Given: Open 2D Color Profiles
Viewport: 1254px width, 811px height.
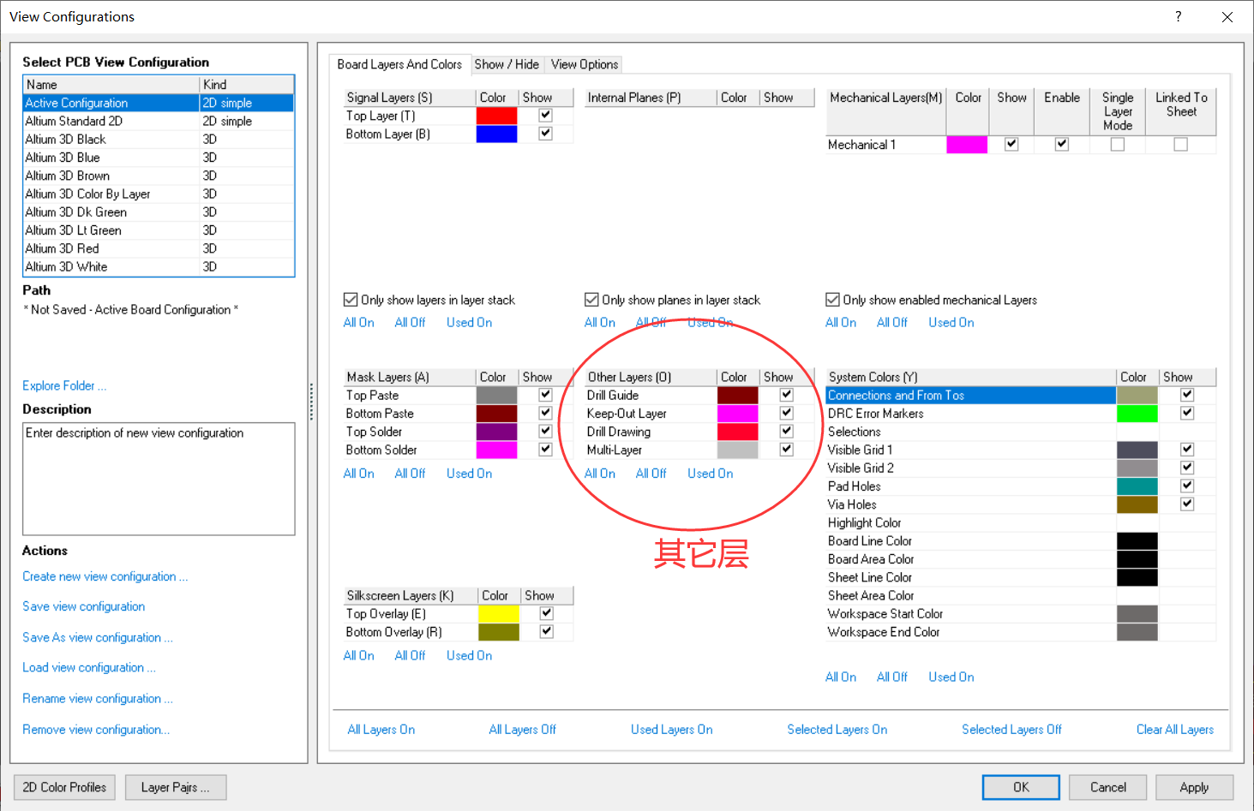Looking at the screenshot, I should click(64, 787).
